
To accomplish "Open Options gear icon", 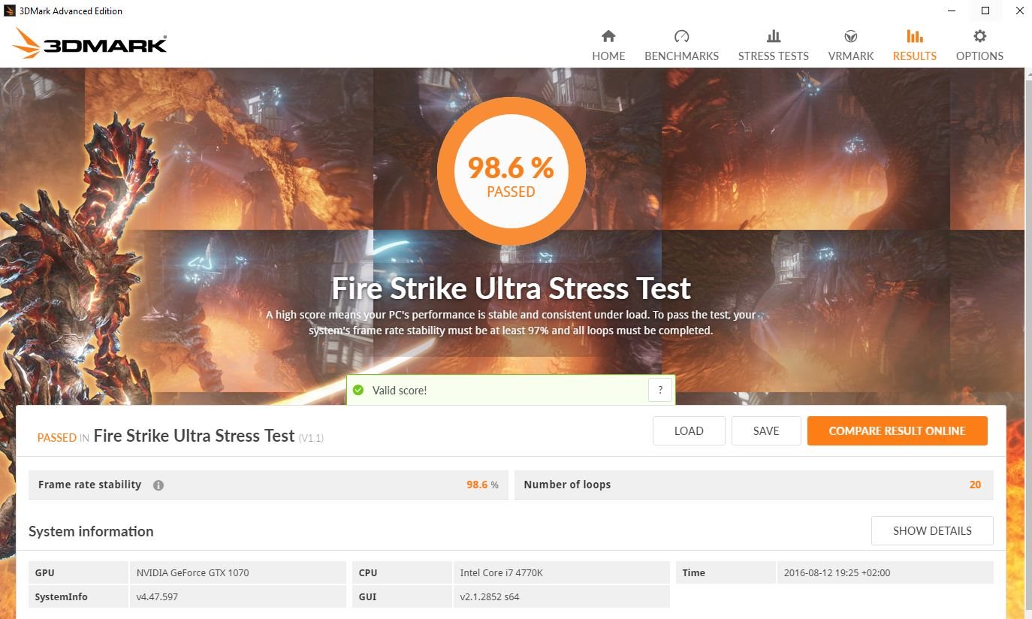I will click(x=979, y=36).
